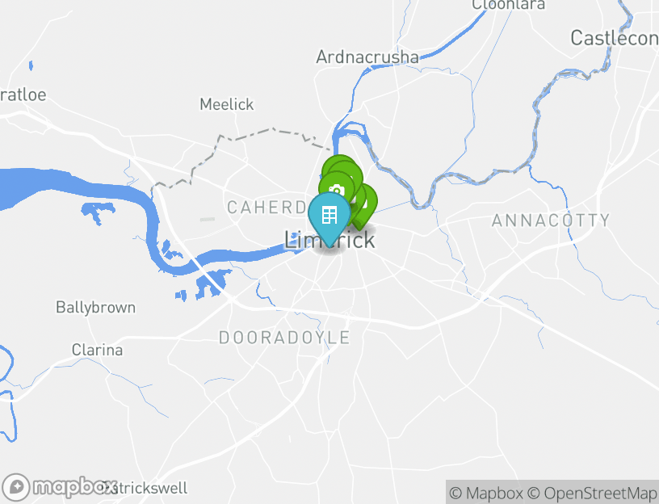Image resolution: width=659 pixels, height=504 pixels.
Task: Click the Clarina place label
Action: click(97, 350)
